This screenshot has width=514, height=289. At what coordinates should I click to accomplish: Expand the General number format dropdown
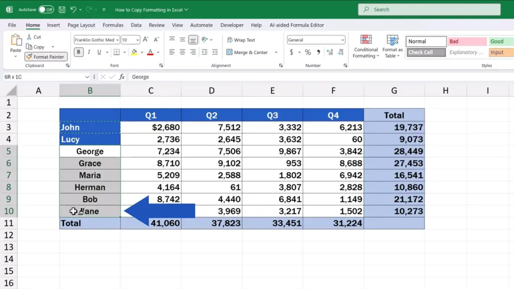(343, 40)
